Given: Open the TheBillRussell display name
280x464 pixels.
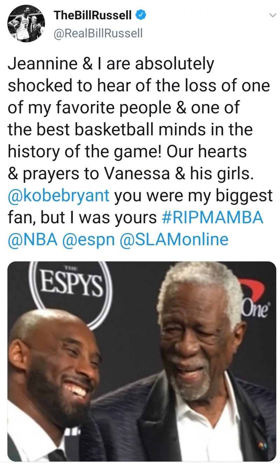Looking at the screenshot, I should click(93, 15).
